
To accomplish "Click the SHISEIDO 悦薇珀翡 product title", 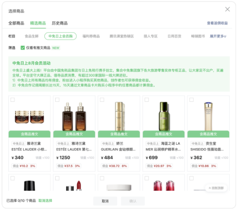I will point(207,149).
